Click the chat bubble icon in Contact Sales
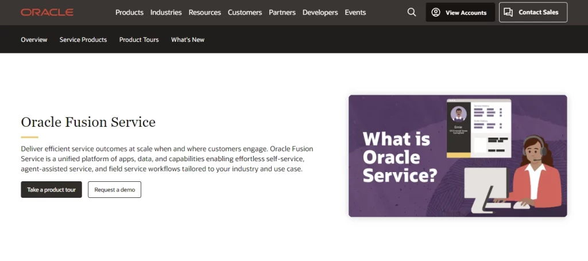Screen dimensions: 588x261 [x=508, y=13]
